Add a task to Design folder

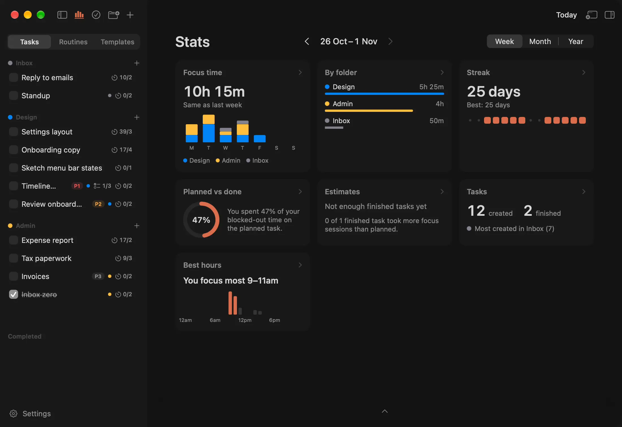137,117
